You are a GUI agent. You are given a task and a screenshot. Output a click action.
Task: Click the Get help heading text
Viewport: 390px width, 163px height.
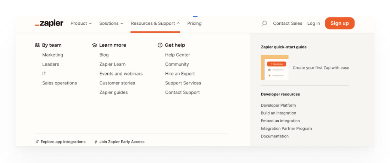tap(175, 45)
